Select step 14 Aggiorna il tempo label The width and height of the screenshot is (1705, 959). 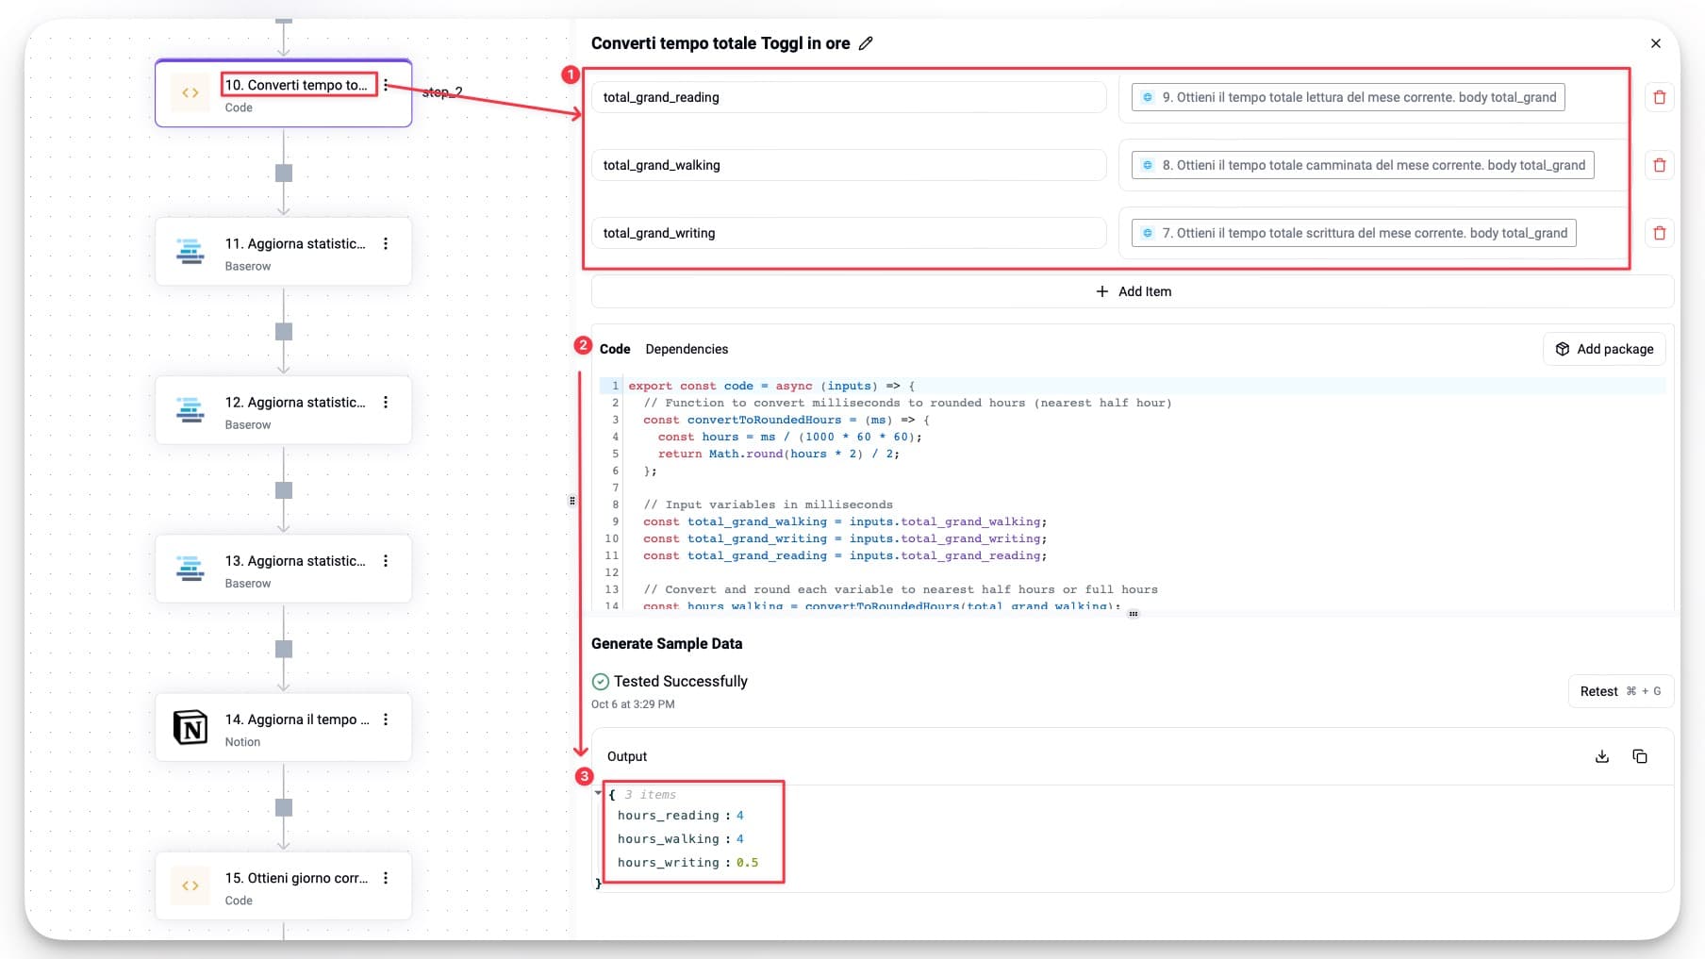pos(297,719)
